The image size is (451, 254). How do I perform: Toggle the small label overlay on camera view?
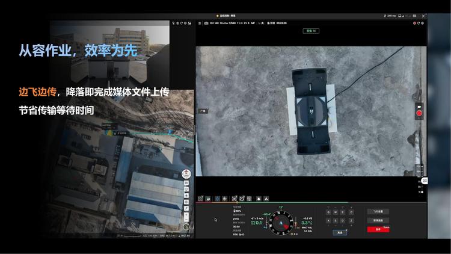[x=203, y=111]
